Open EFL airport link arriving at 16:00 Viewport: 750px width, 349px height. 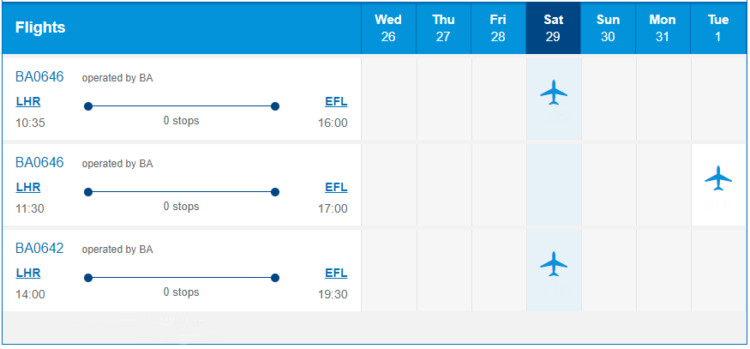pos(336,101)
